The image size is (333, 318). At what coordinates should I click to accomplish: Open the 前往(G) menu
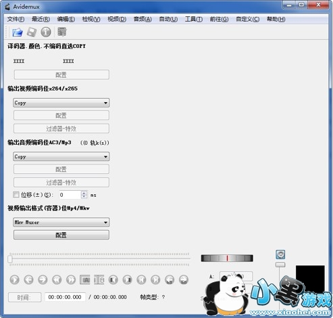pyautogui.click(x=219, y=19)
